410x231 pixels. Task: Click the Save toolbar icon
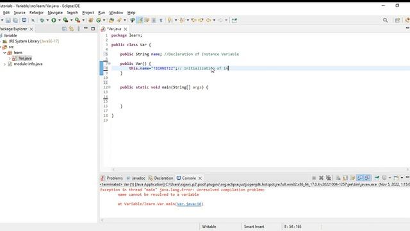point(8,20)
